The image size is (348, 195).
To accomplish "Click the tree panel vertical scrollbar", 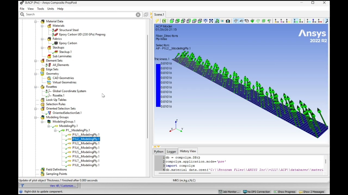I will [x=148, y=87].
